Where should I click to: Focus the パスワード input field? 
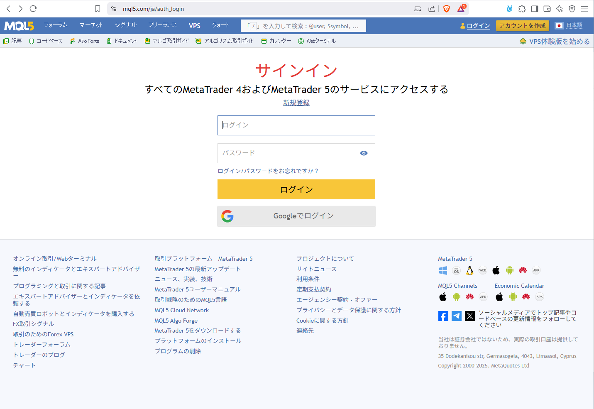[296, 153]
